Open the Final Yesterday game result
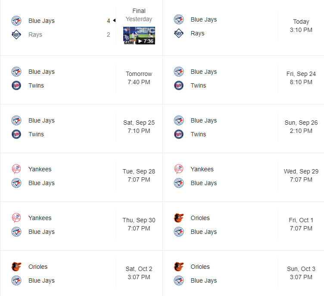 (139, 15)
